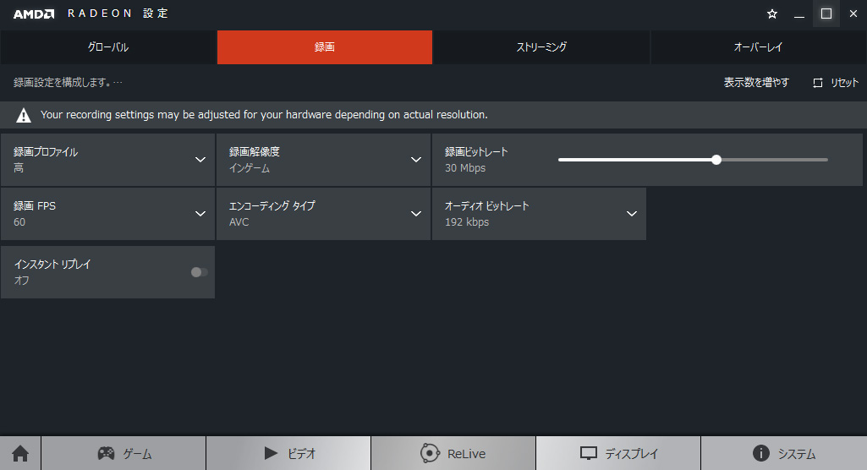Screen dimensions: 867x470
Task: Expand the オーディオ ビットレート dropdown
Action: (x=539, y=214)
